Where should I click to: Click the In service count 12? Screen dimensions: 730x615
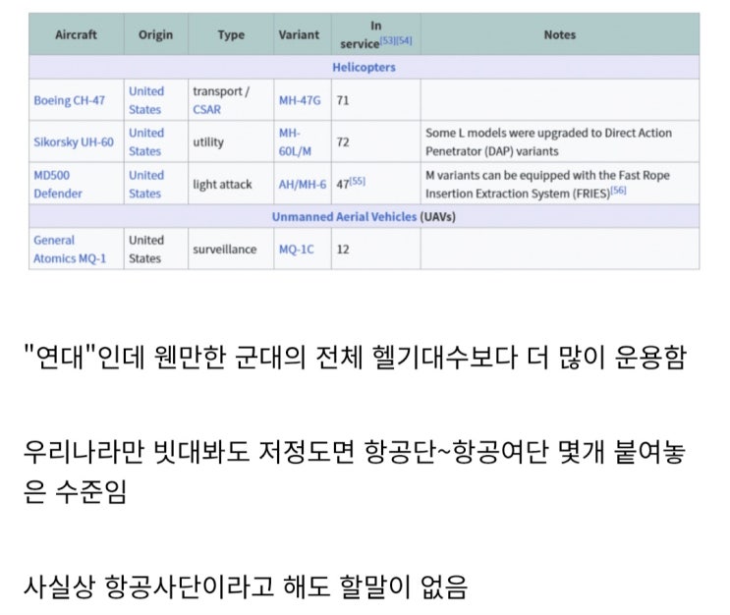click(343, 250)
